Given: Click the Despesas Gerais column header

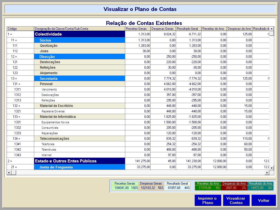Looking at the screenshot, I should (x=163, y=29).
